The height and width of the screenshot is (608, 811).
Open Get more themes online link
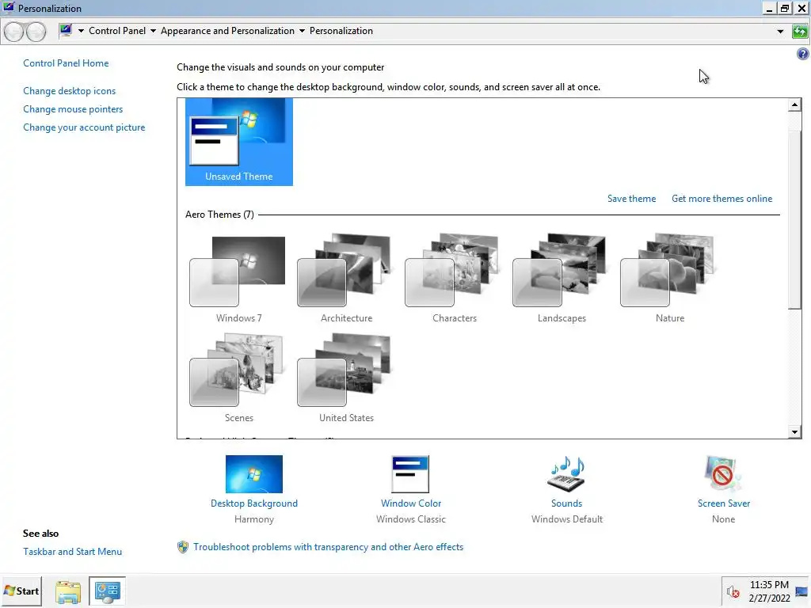pos(722,199)
